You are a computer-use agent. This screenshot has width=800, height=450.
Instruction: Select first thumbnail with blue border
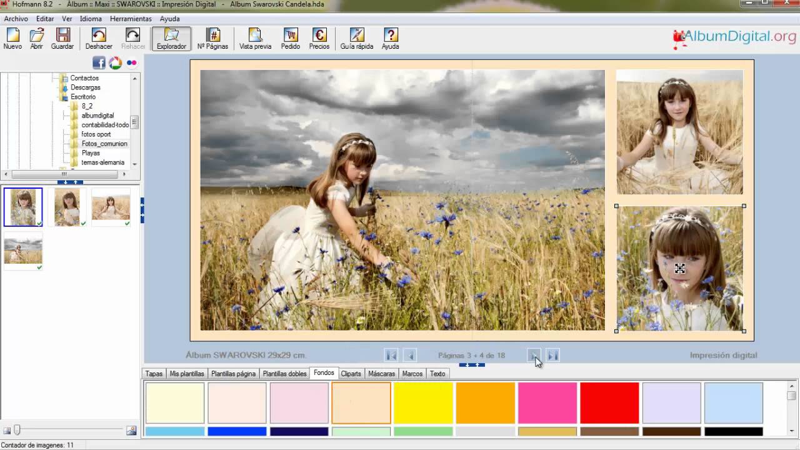[23, 207]
